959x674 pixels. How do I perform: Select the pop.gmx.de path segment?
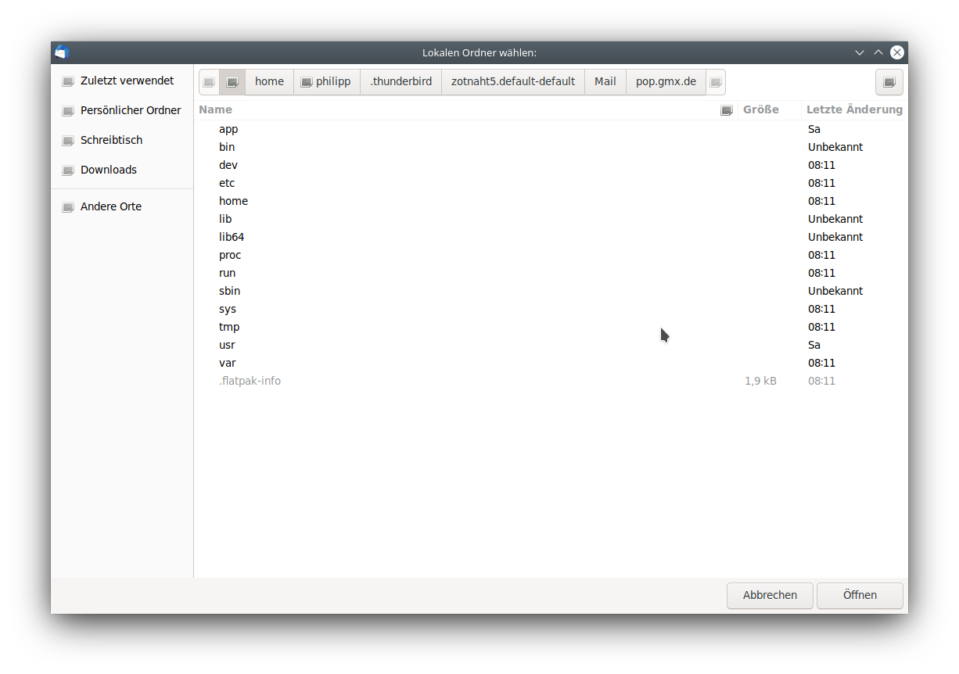coord(666,82)
